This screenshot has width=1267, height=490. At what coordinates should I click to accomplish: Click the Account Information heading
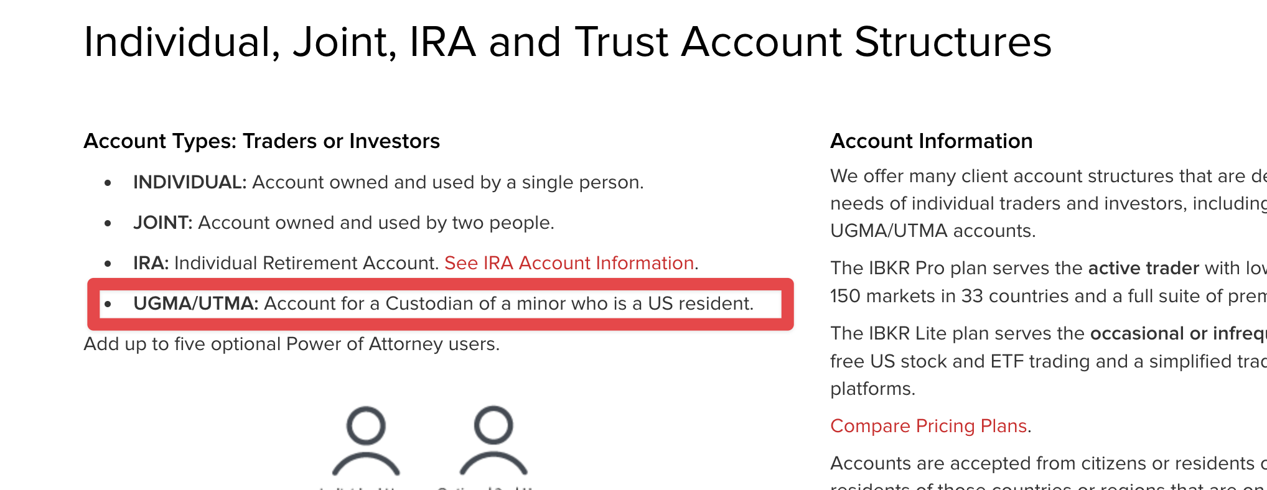(932, 141)
